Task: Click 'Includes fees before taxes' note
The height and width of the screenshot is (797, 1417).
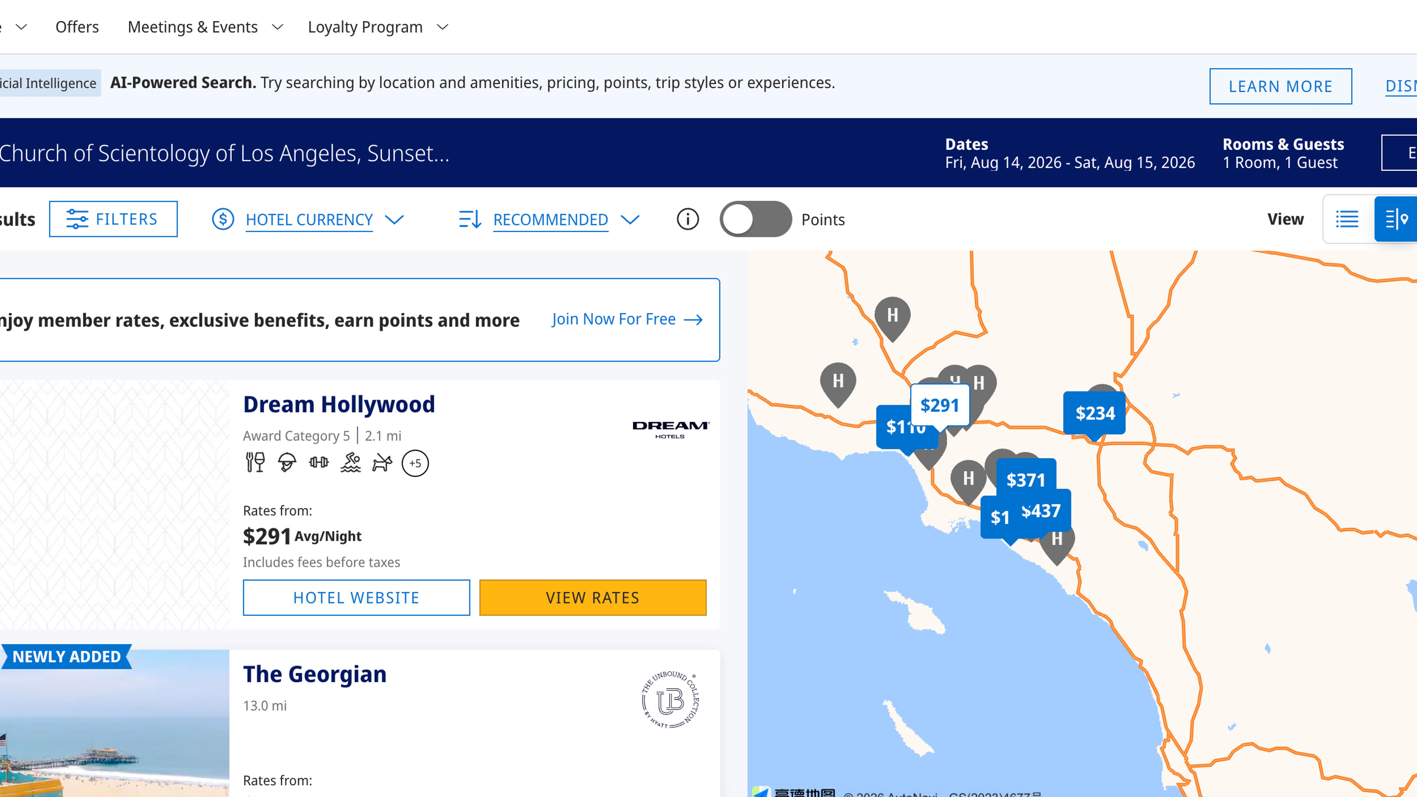Action: click(x=321, y=562)
